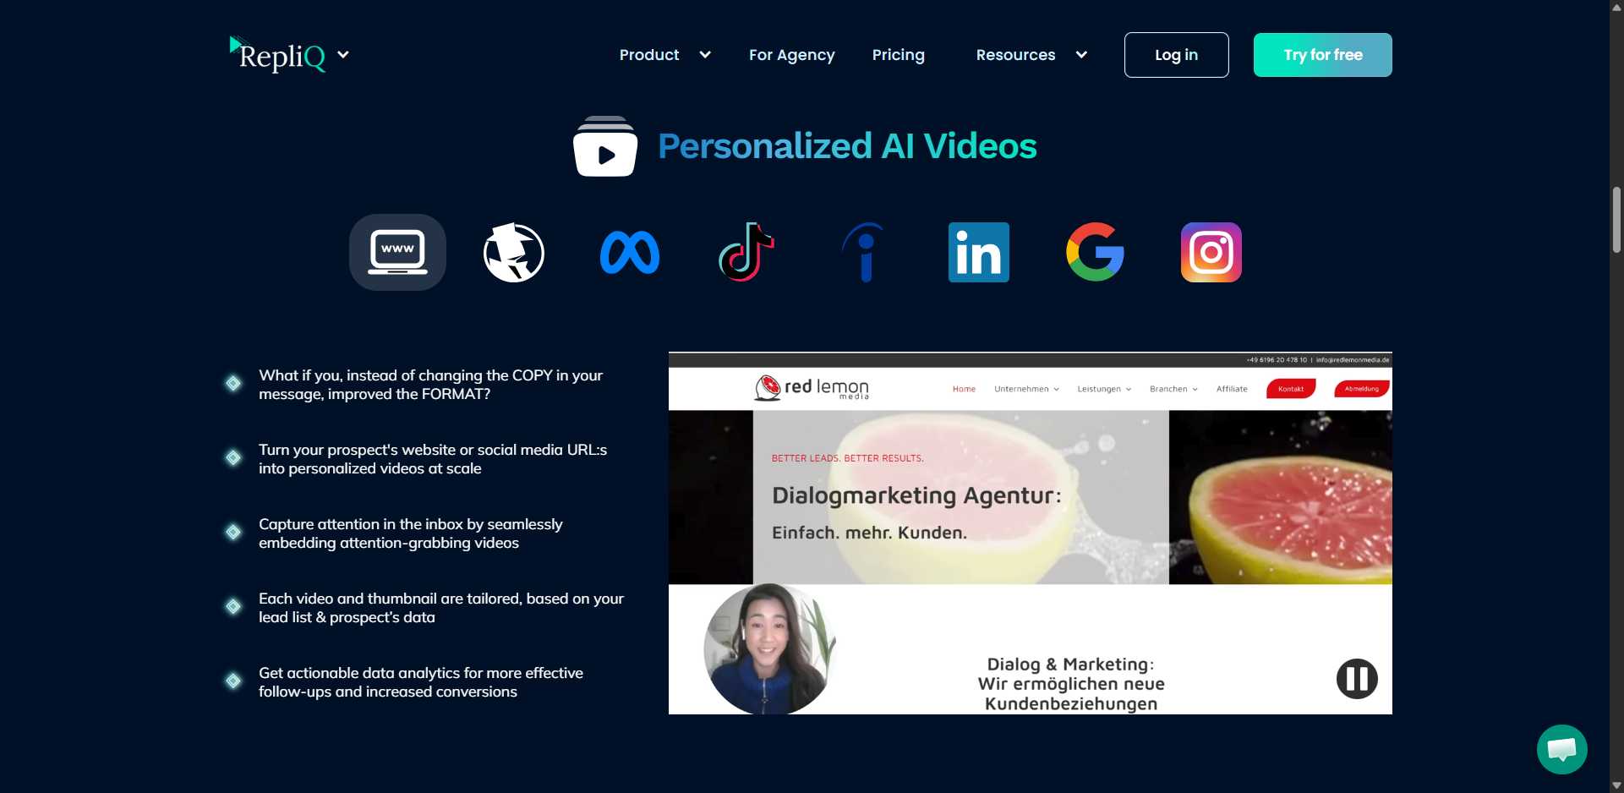This screenshot has height=793, width=1624.
Task: Click the Try for free button
Action: click(x=1323, y=55)
